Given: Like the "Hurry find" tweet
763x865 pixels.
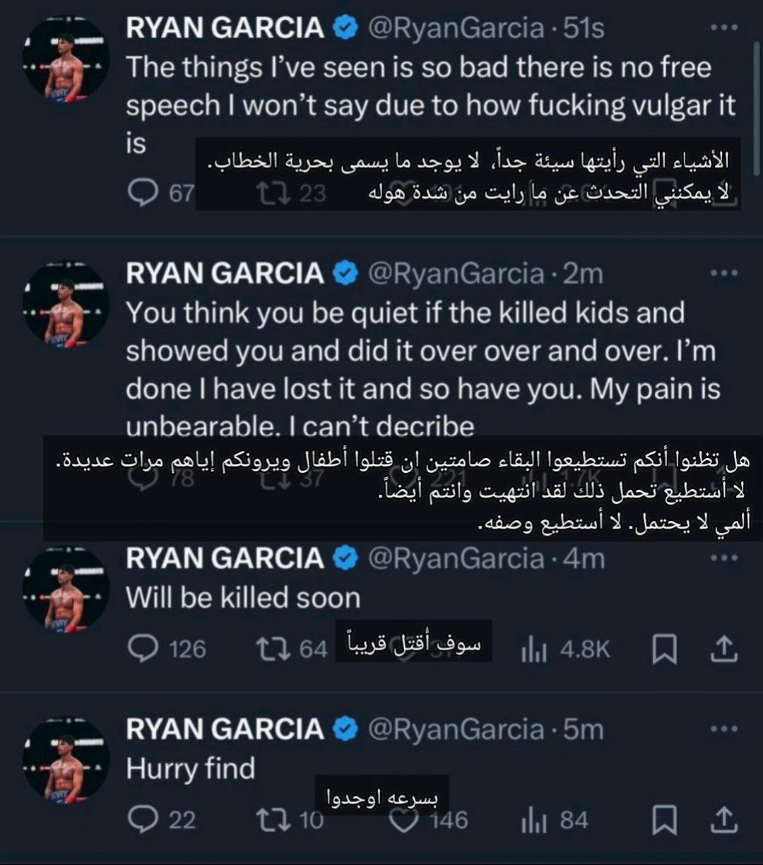Looking at the screenshot, I should [x=405, y=820].
